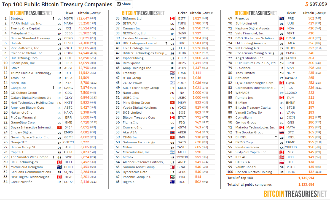The height and width of the screenshot is (200, 330).
Task: Click sort icon in left table's Bitcoin header
Action: coord(100,13)
